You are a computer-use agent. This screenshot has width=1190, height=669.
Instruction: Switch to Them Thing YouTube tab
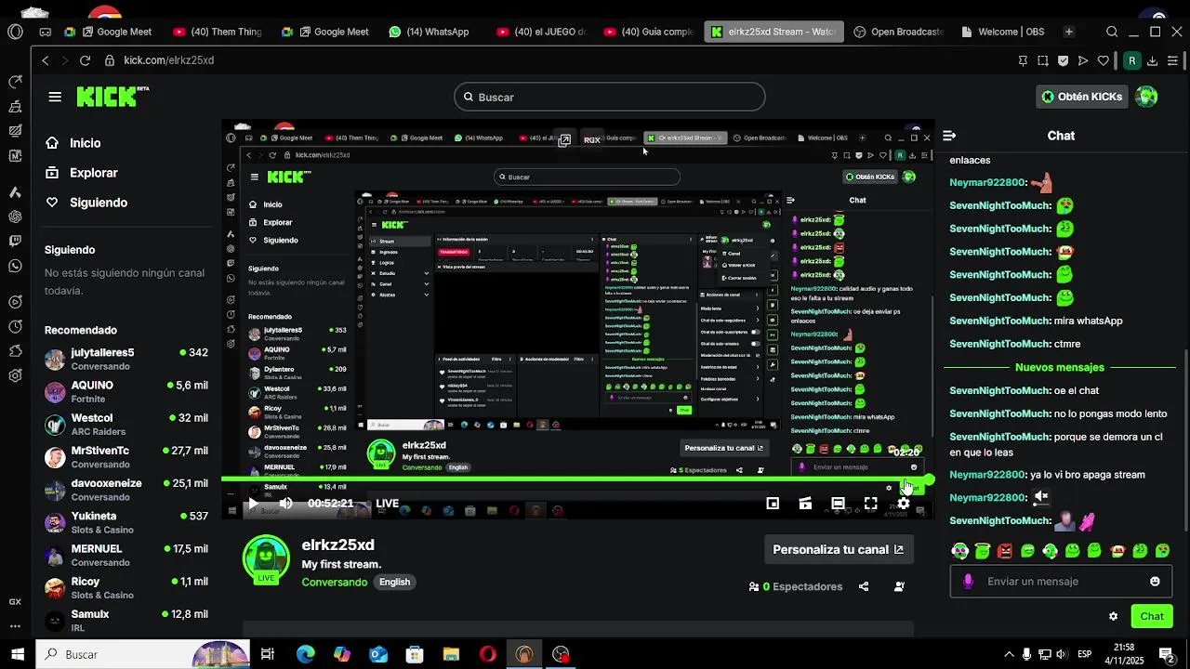coord(218,32)
